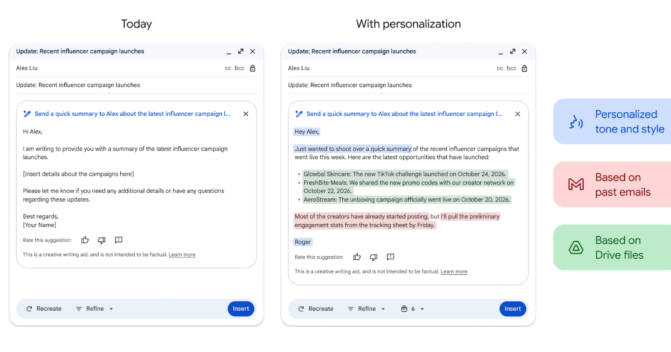
Task: Open the Refine dropdown in the personalization window
Action: coord(366,309)
